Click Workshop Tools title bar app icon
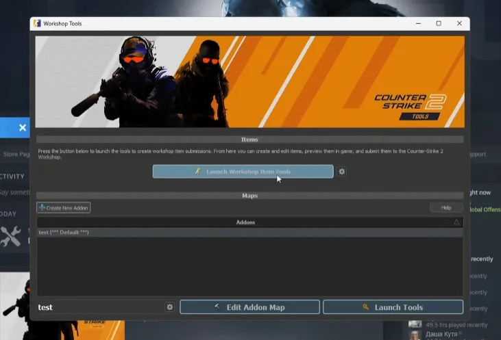The width and height of the screenshot is (501, 340). [x=38, y=24]
